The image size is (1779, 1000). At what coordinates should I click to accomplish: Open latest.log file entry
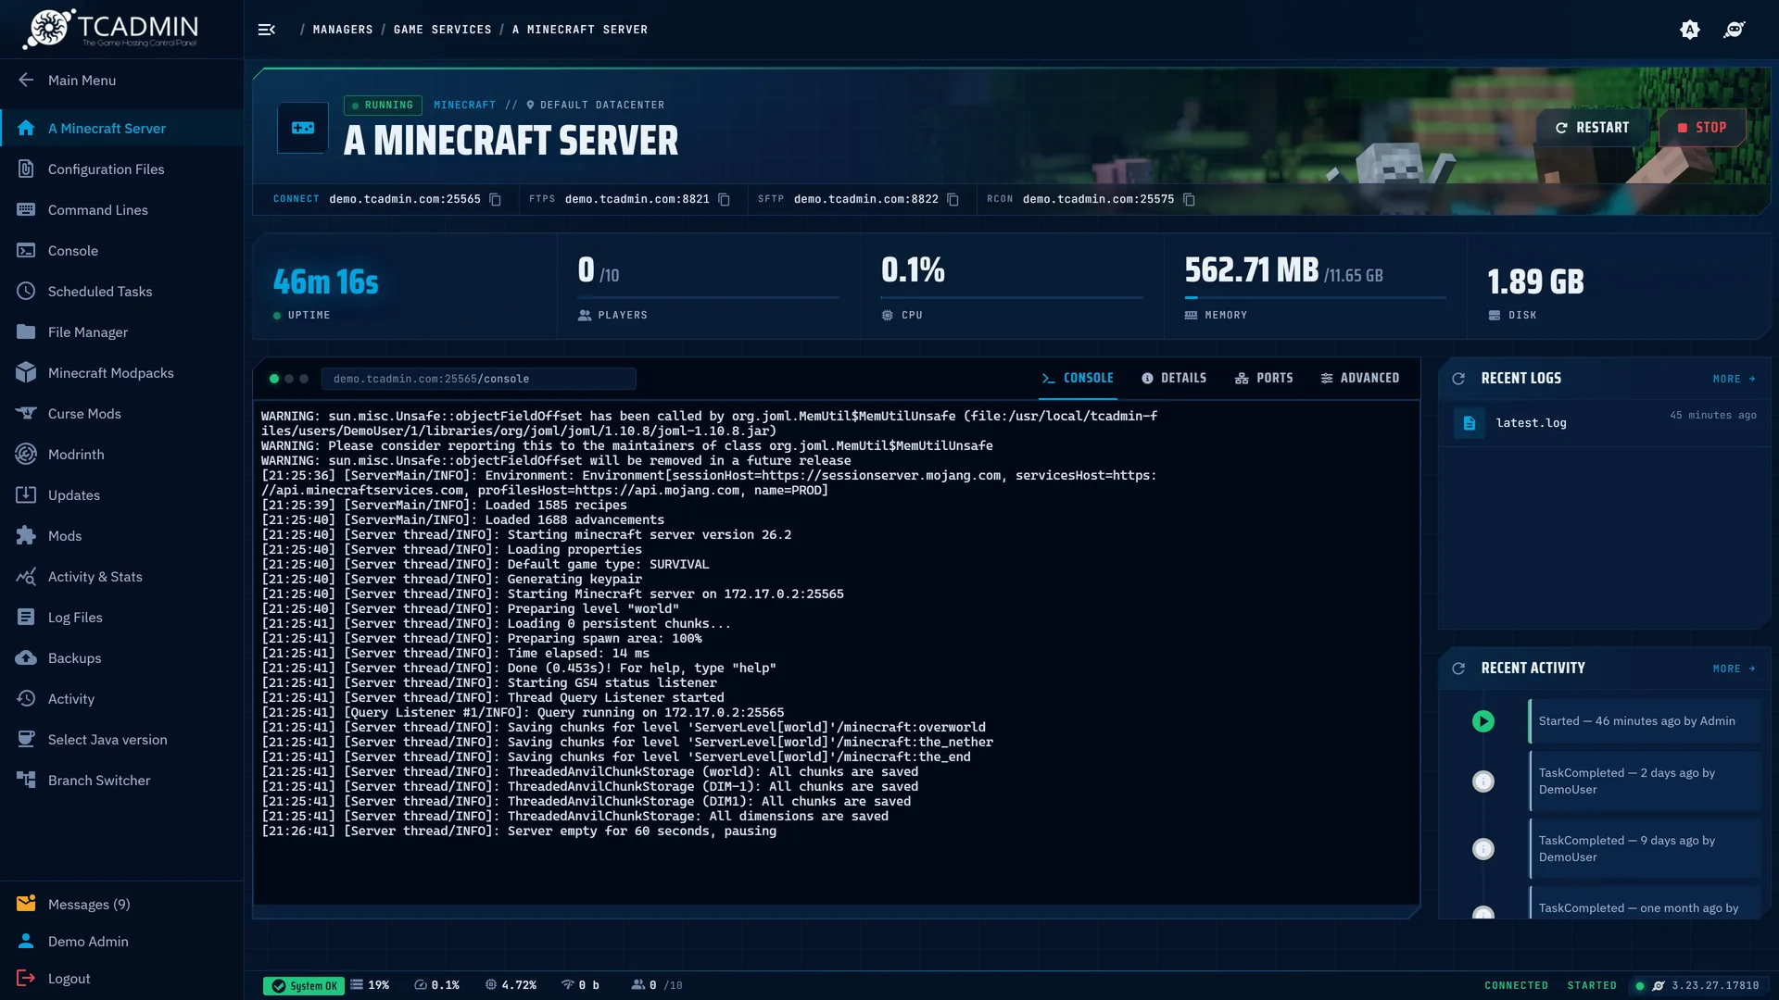pyautogui.click(x=1604, y=423)
